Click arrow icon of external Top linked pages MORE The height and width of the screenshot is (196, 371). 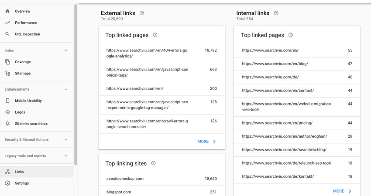click(x=214, y=142)
